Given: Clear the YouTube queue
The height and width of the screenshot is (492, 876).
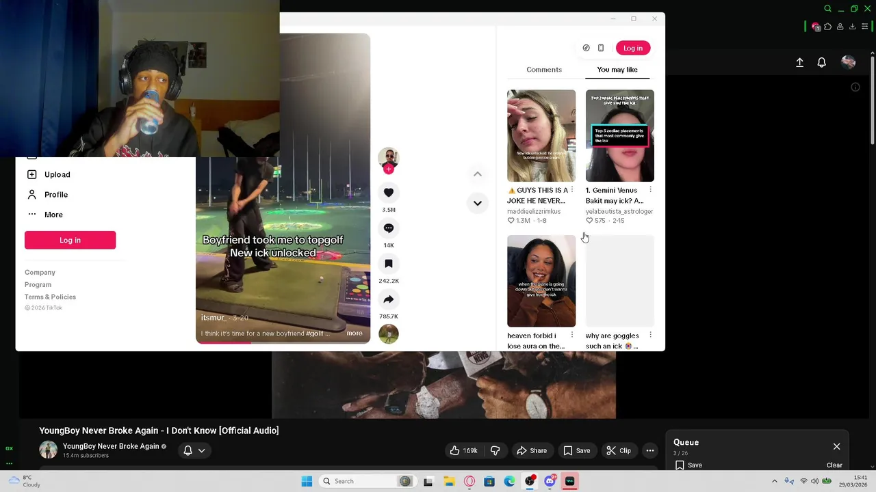Looking at the screenshot, I should [x=834, y=465].
